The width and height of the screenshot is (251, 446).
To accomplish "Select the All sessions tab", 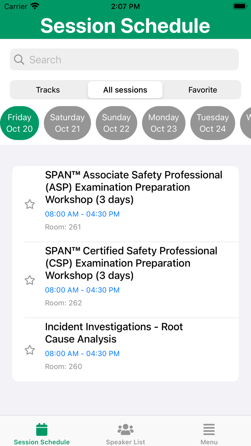I will [125, 90].
